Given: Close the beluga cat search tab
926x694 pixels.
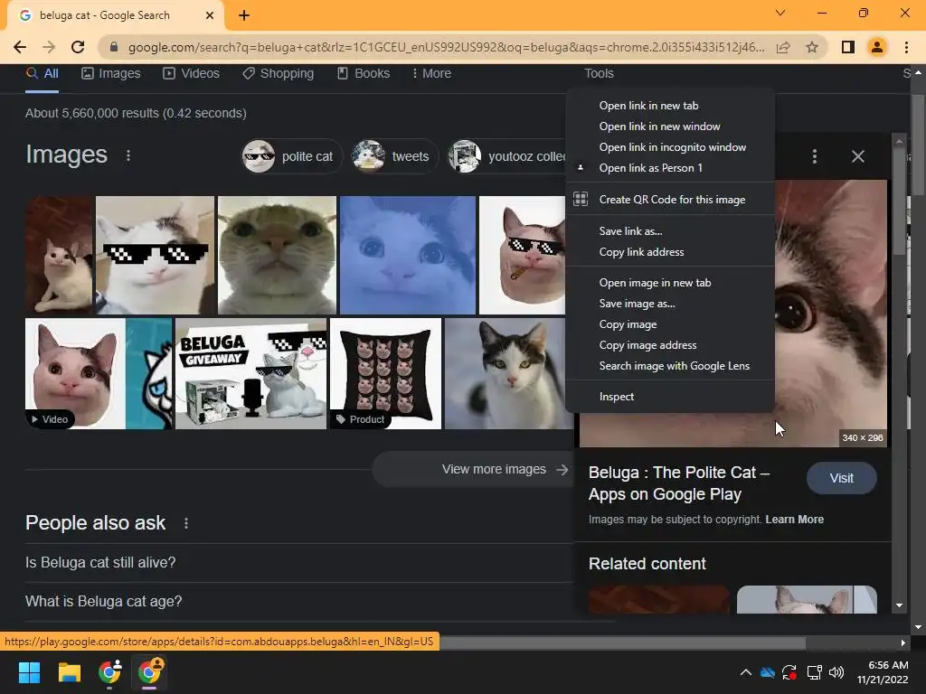Looking at the screenshot, I should pos(210,15).
